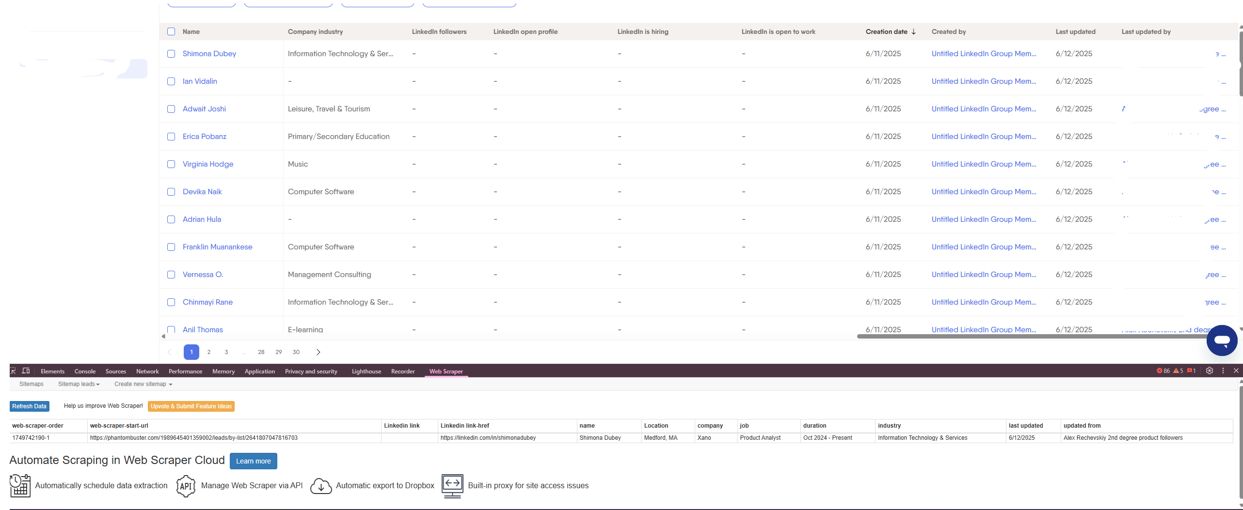Open Franklin Muanankese's lead profile link
The height and width of the screenshot is (510, 1243).
pyautogui.click(x=217, y=247)
